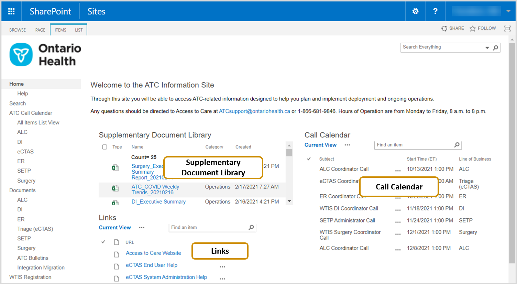The height and width of the screenshot is (284, 517).
Task: Open Search in the left navigation
Action: [x=18, y=103]
